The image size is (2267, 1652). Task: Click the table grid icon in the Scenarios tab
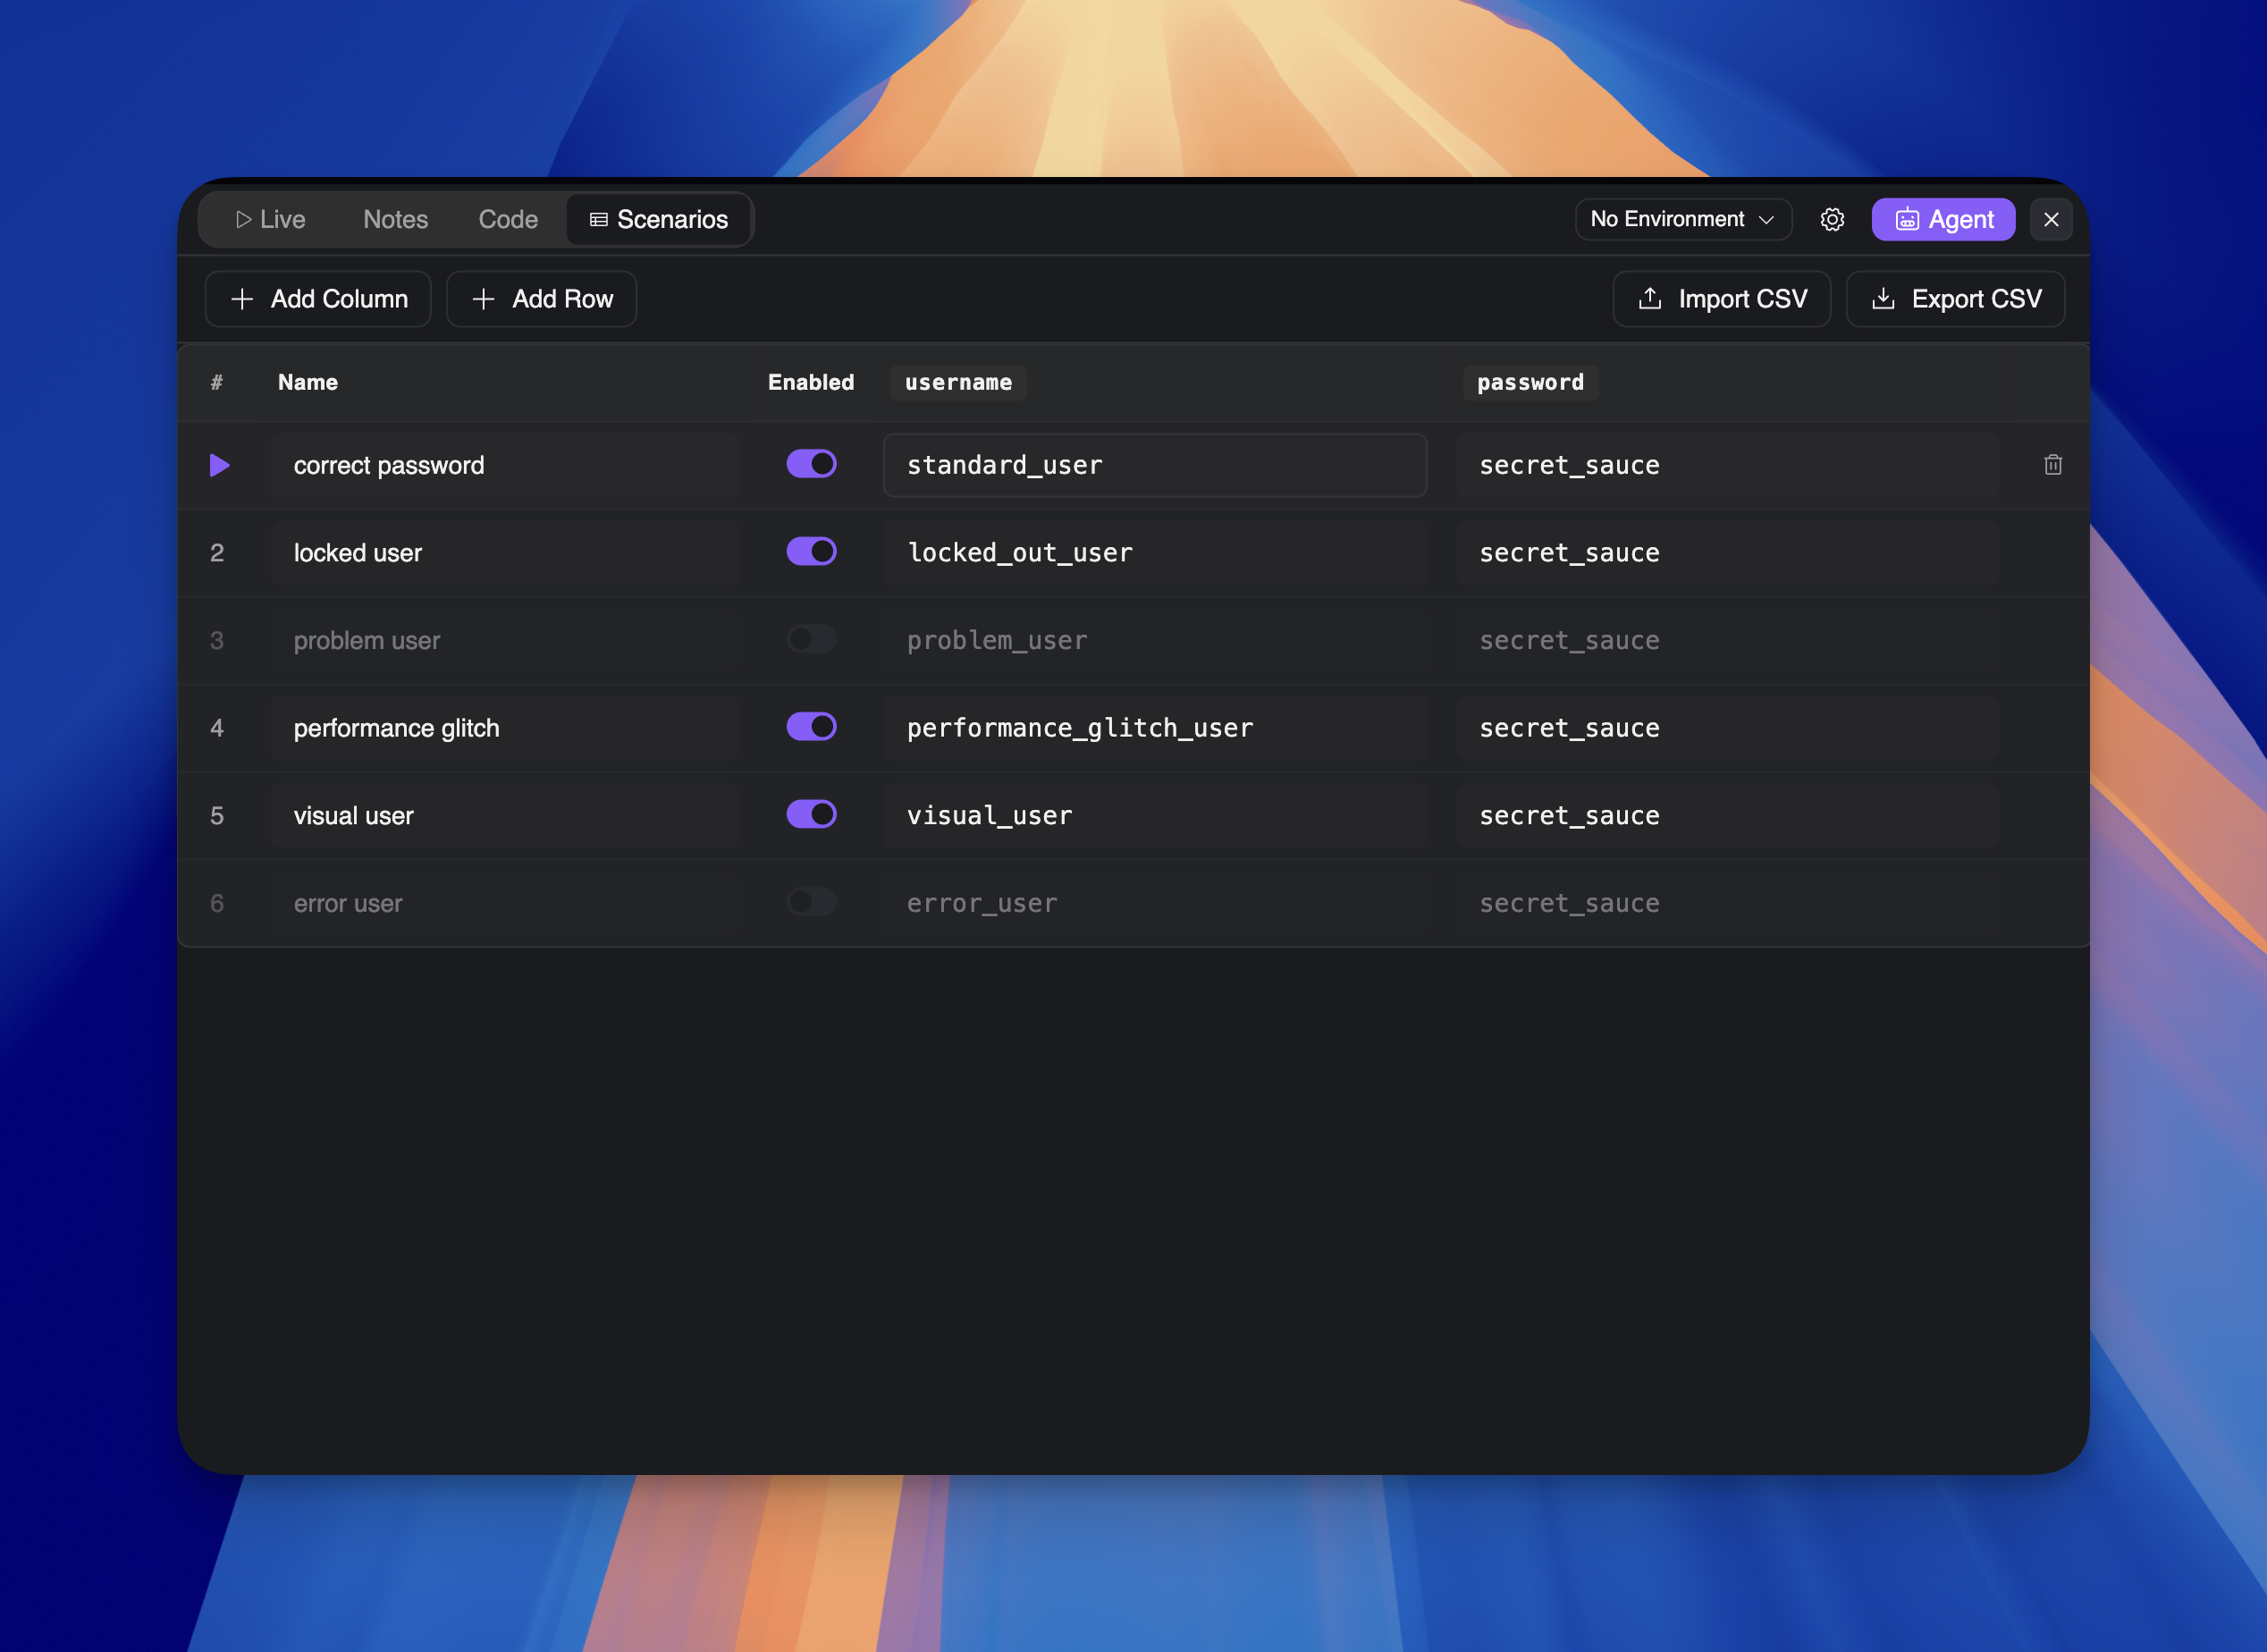pyautogui.click(x=598, y=219)
